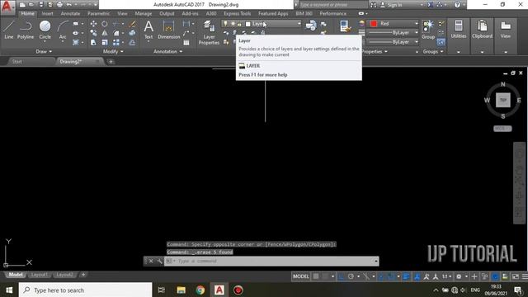The width and height of the screenshot is (528, 297).
Task: Switch to the Insert ribbon tab
Action: coord(48,13)
